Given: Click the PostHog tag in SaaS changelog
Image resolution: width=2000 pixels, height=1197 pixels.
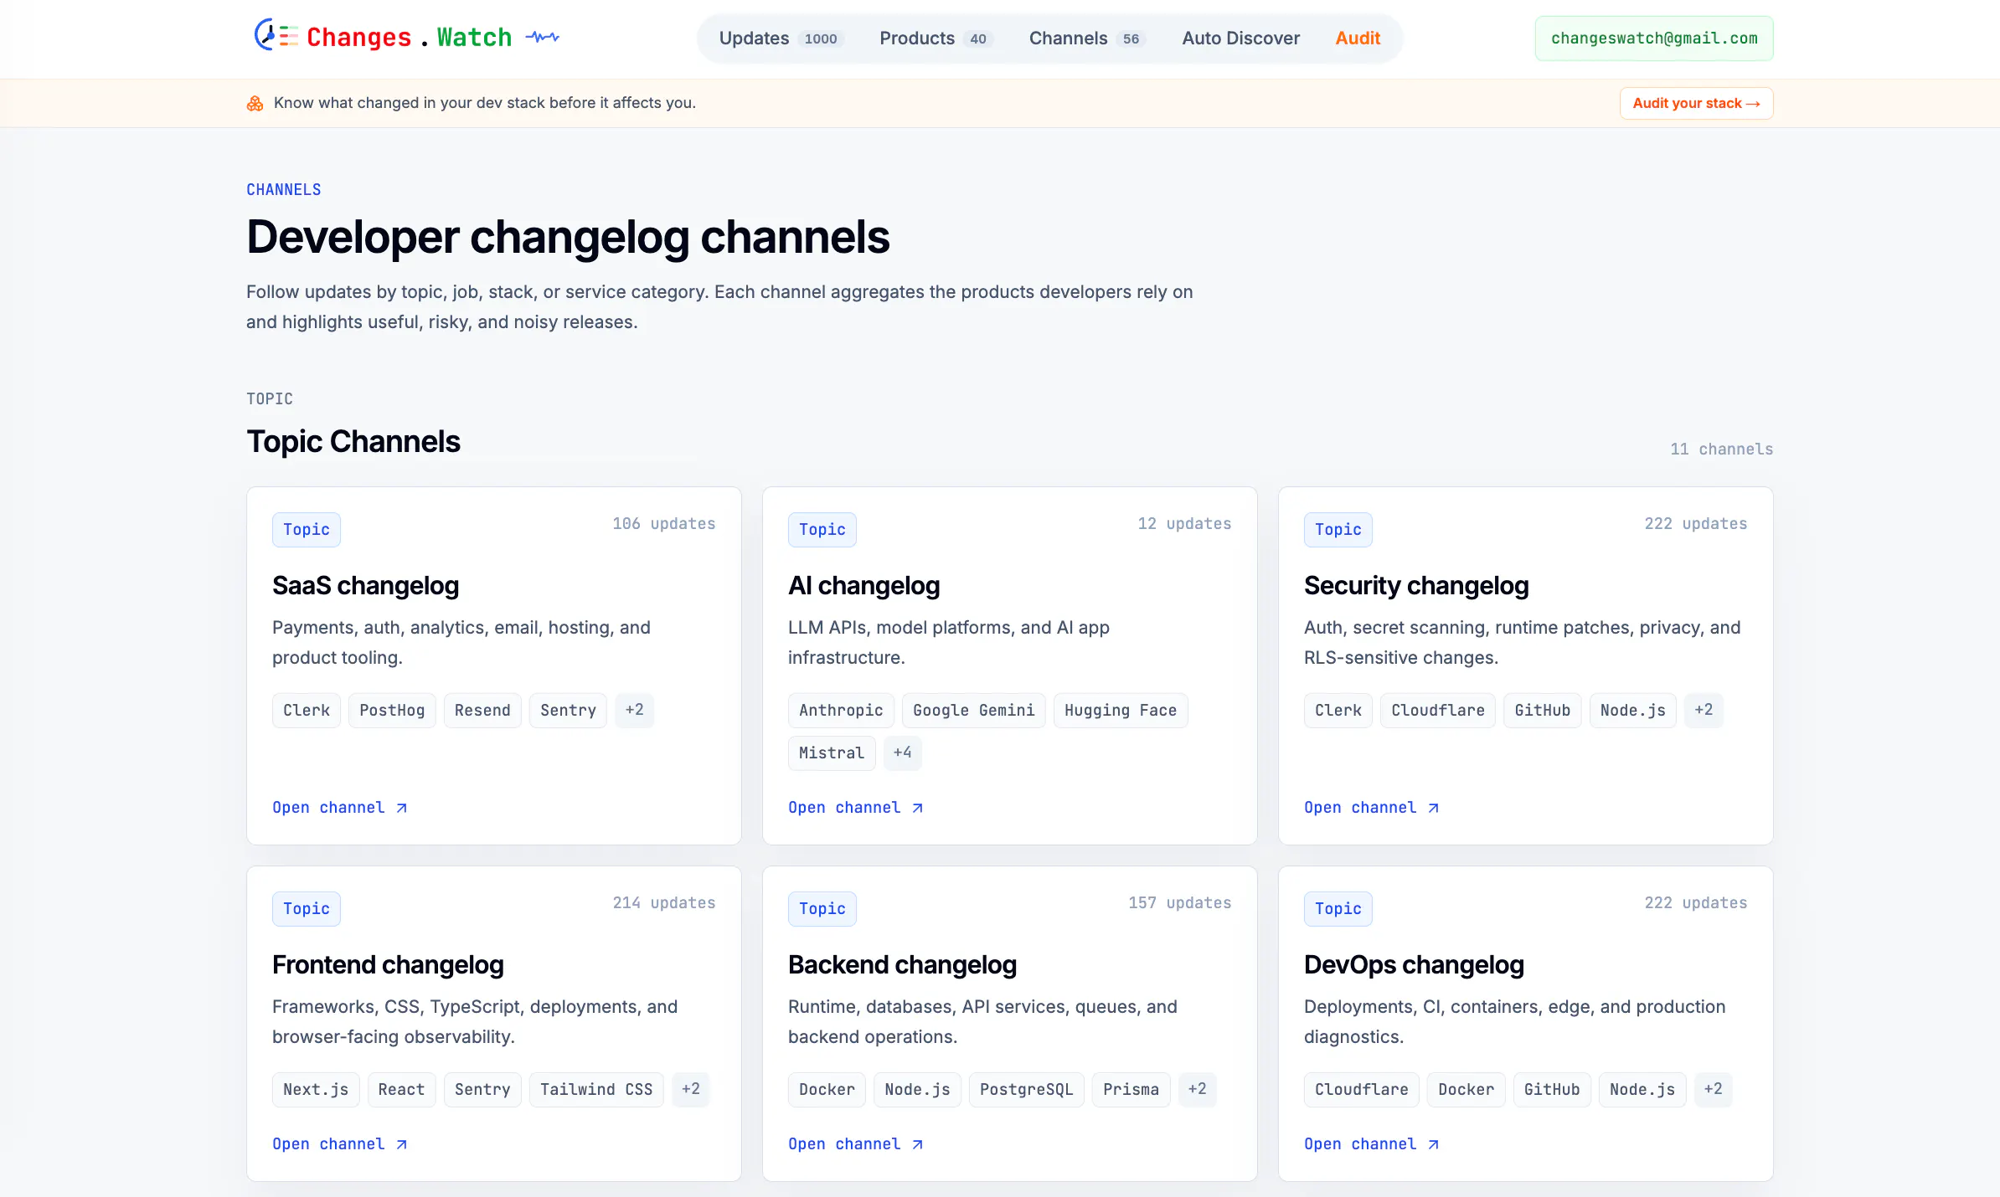Looking at the screenshot, I should click(x=392, y=711).
